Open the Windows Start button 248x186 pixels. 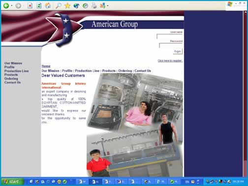coord(12,182)
